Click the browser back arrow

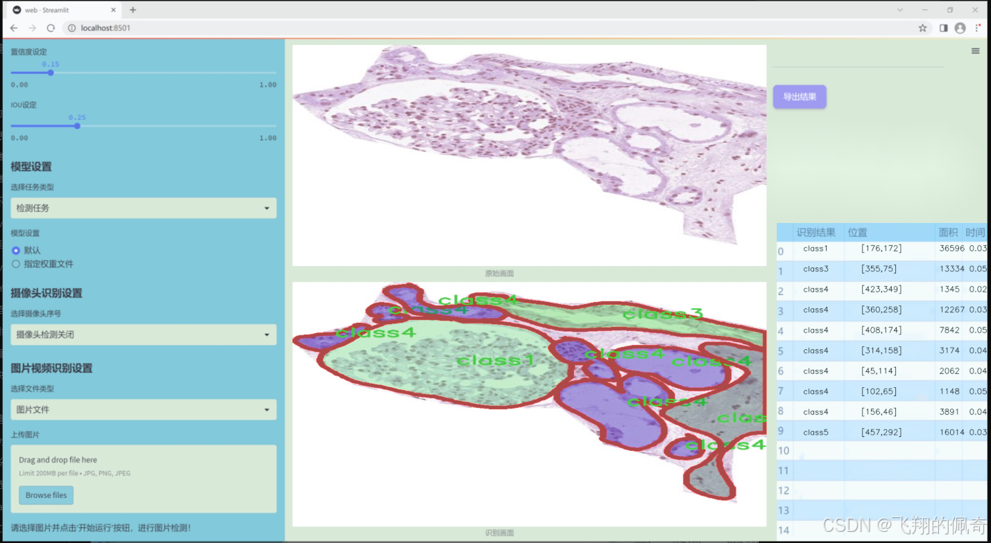coord(14,28)
